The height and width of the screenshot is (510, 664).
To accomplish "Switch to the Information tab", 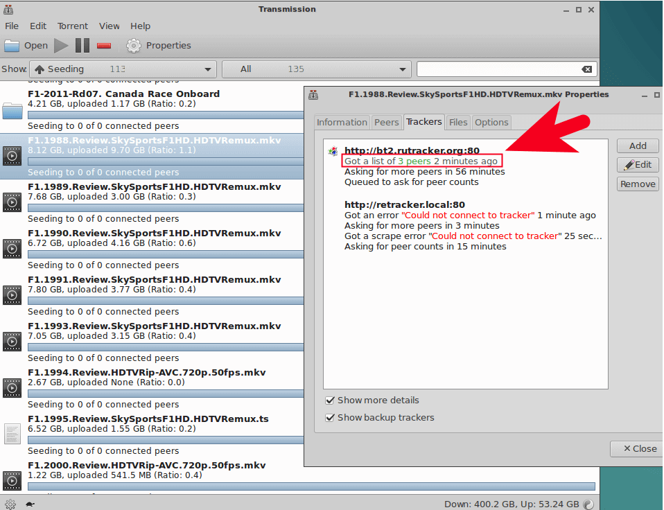I will pyautogui.click(x=342, y=123).
